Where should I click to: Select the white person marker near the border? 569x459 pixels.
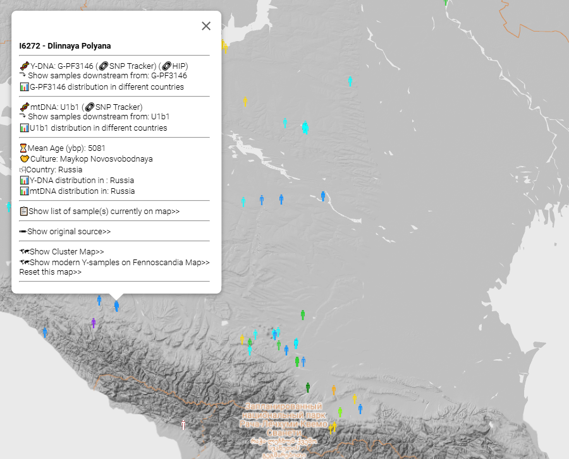coord(183,424)
